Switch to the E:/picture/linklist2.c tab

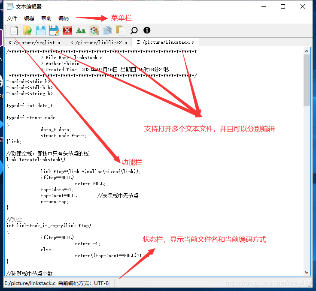(x=99, y=42)
